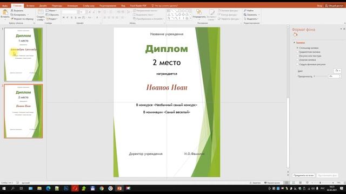Switch to the View (Вид) tab
346x194 pixels.
[123, 6]
